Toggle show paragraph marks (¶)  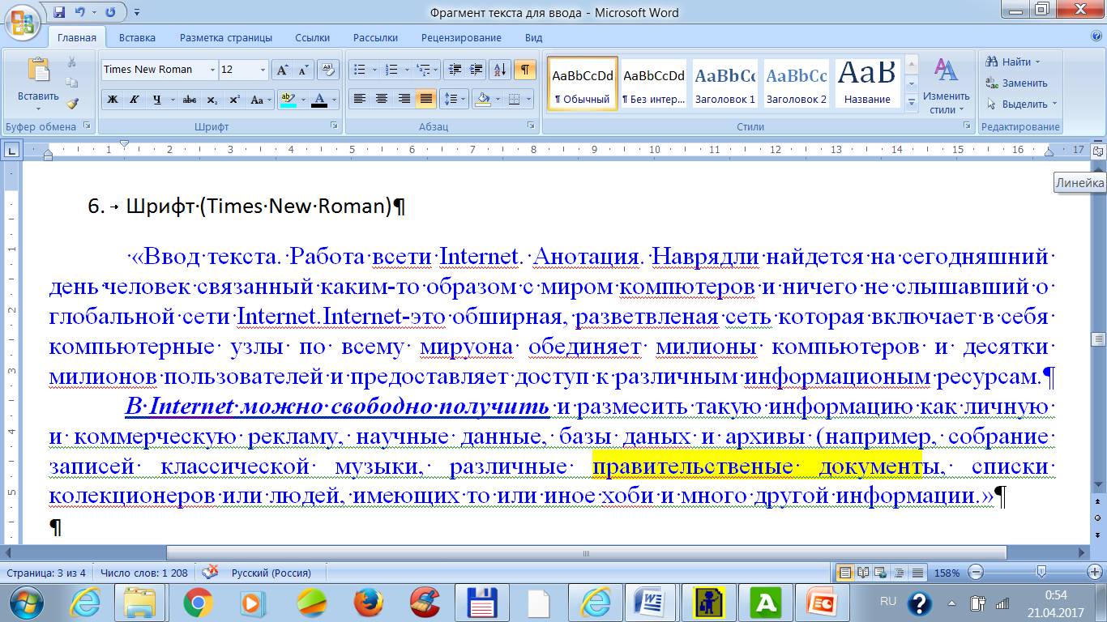pos(524,70)
